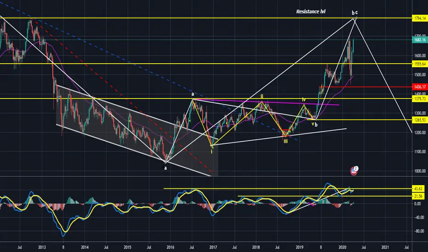Select the 1300.00 price scale value
This screenshot has height=252, width=428.
pos(420,113)
